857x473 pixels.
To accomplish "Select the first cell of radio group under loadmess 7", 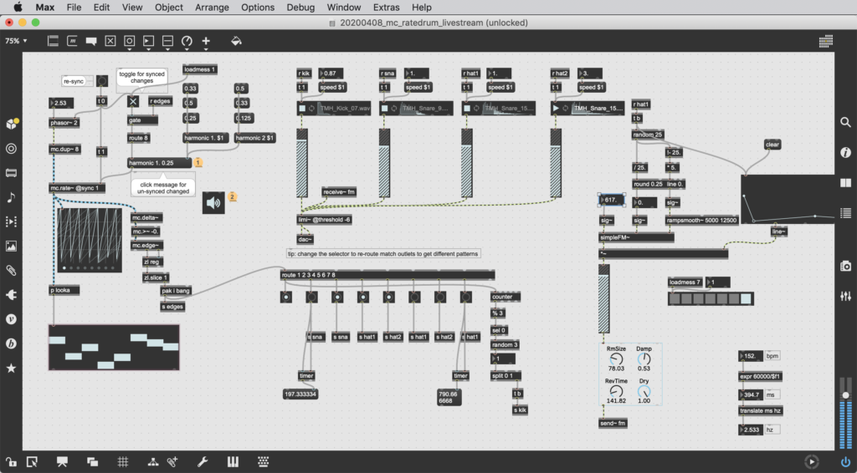I will pos(675,298).
